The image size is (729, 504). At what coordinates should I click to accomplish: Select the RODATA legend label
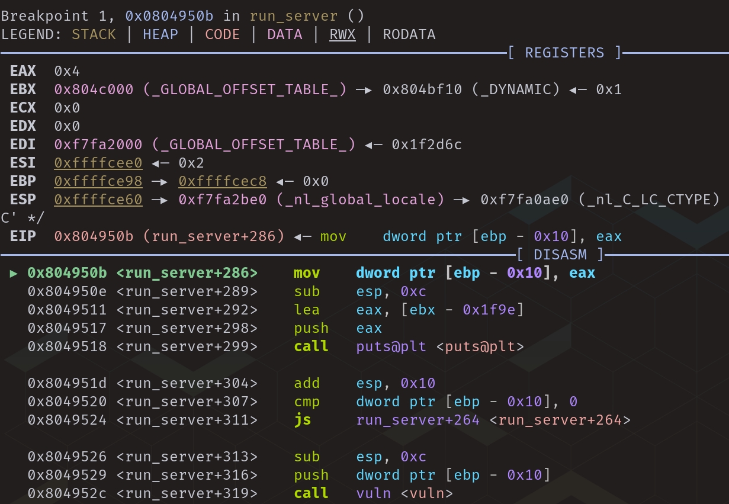coord(409,34)
